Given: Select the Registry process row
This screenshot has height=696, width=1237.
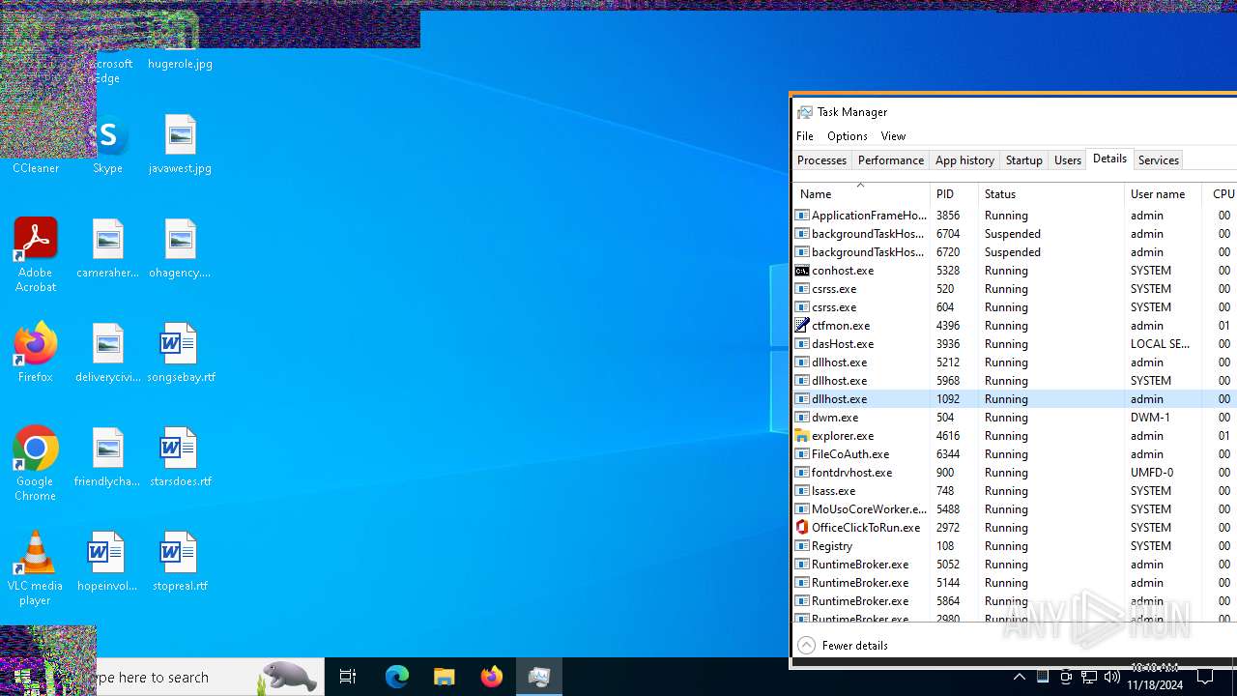Looking at the screenshot, I should [1015, 546].
